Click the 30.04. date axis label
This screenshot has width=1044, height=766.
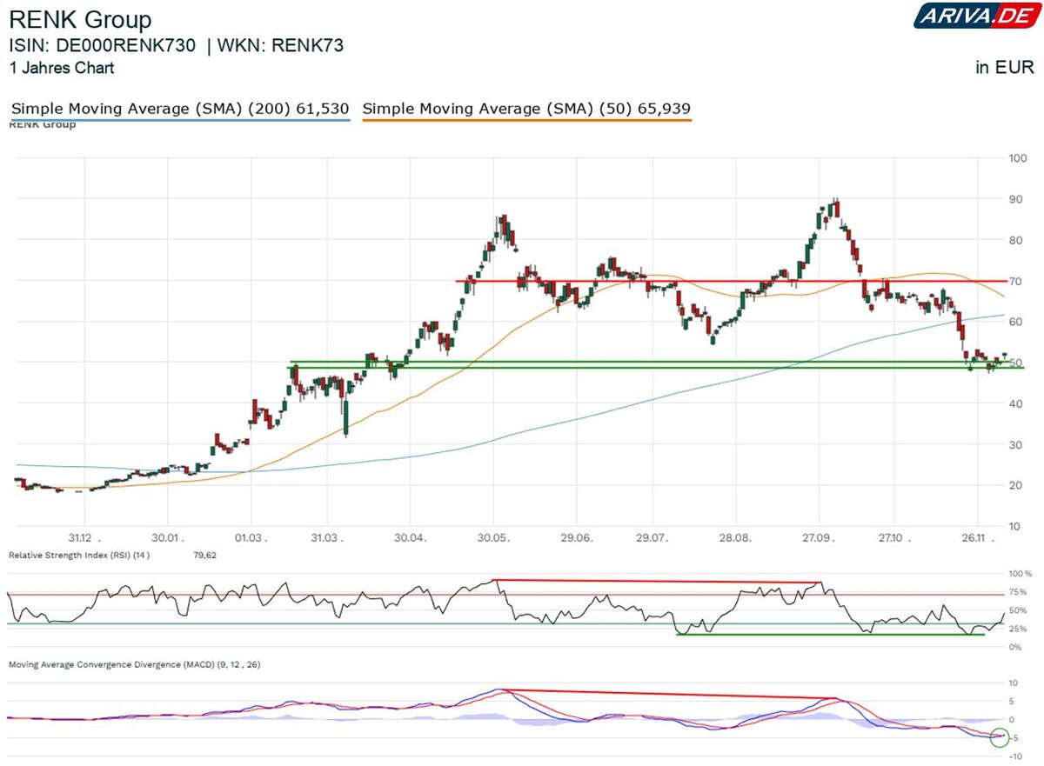410,538
